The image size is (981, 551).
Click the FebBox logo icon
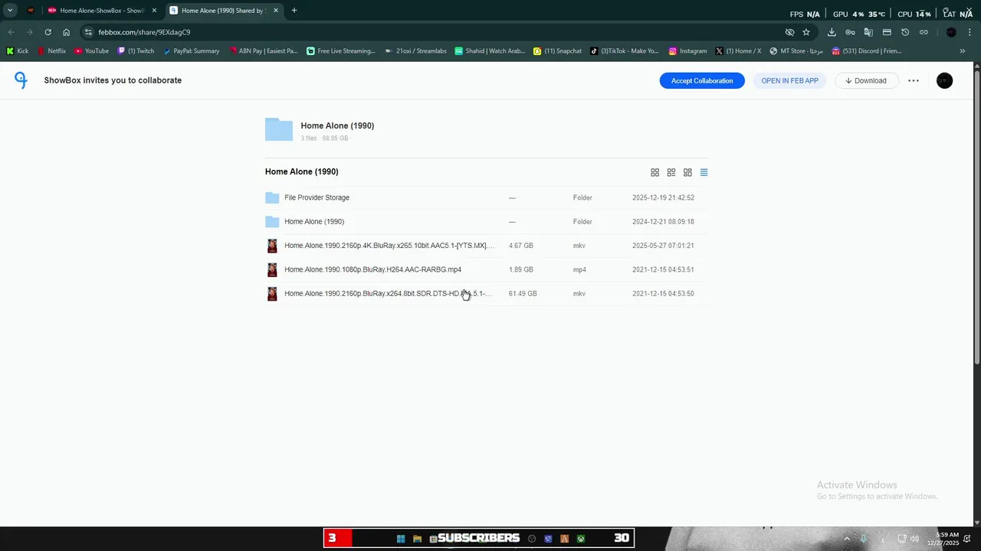coord(21,80)
